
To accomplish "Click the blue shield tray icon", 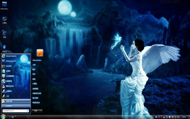I will point(167,117).
